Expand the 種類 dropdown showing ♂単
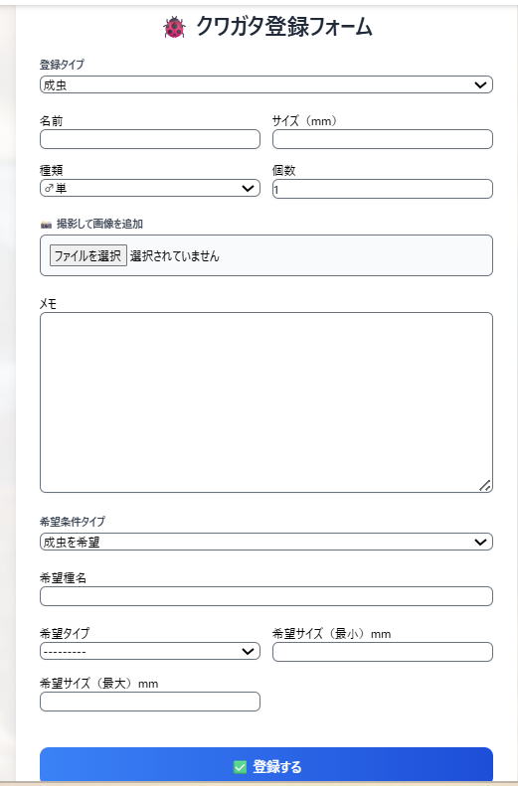Image resolution: width=518 pixels, height=786 pixels. [x=150, y=188]
